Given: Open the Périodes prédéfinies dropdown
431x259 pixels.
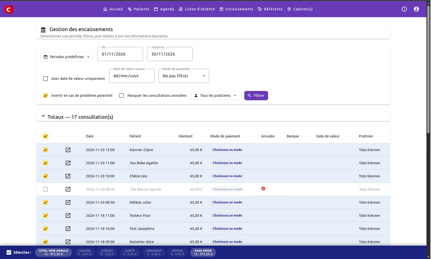Looking at the screenshot, I should click(x=67, y=57).
